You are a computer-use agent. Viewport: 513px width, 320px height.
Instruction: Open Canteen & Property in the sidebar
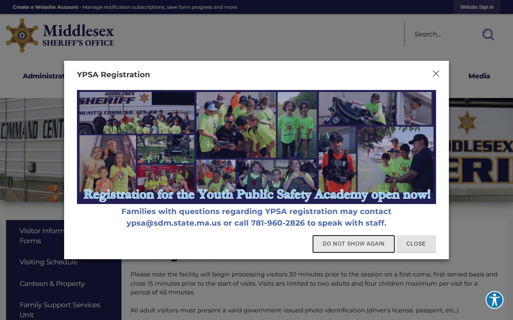pos(52,284)
